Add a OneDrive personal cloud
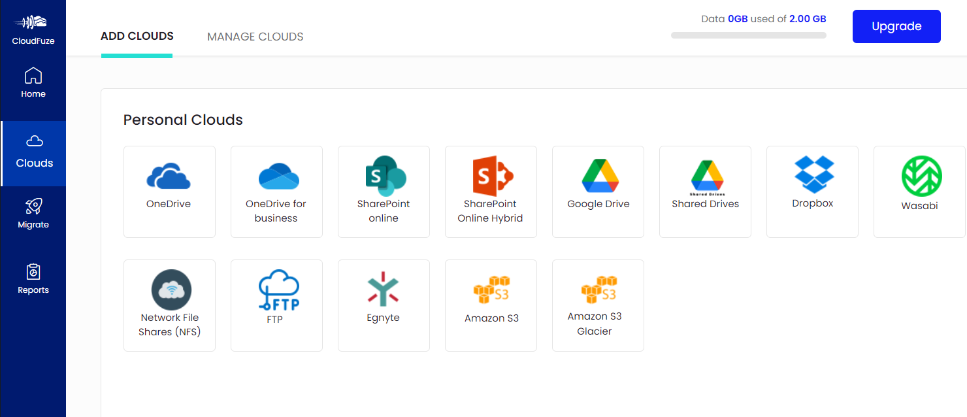Image resolution: width=967 pixels, height=417 pixels. [169, 192]
